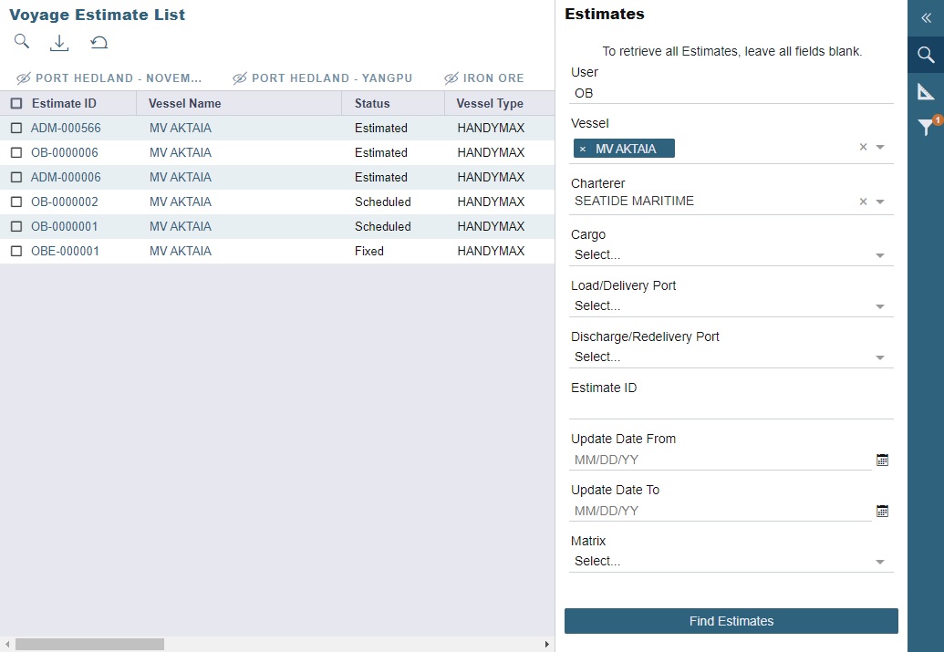Click inside the Estimate ID input field
This screenshot has height=652, width=944.
pyautogui.click(x=730, y=408)
